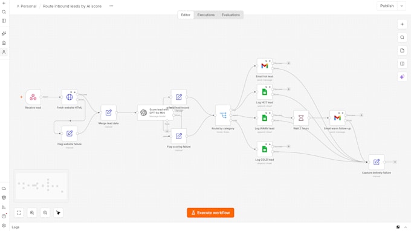The width and height of the screenshot is (411, 231).
Task: Pop out the Logs panel
Action: pos(398,227)
